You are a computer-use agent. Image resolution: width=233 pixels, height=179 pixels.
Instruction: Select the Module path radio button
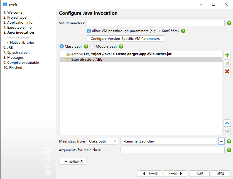pos(92,46)
